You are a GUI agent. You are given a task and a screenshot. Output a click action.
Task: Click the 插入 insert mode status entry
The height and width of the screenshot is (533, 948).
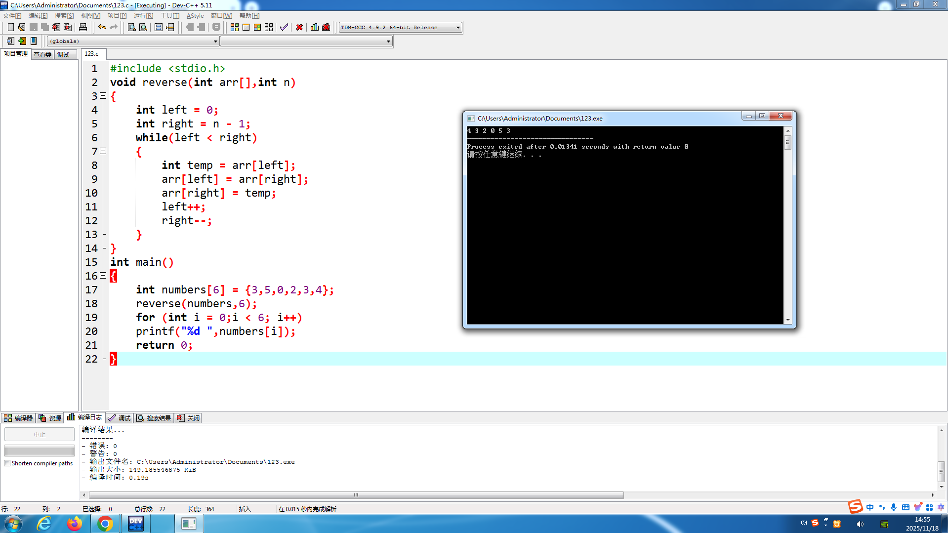pos(245,509)
